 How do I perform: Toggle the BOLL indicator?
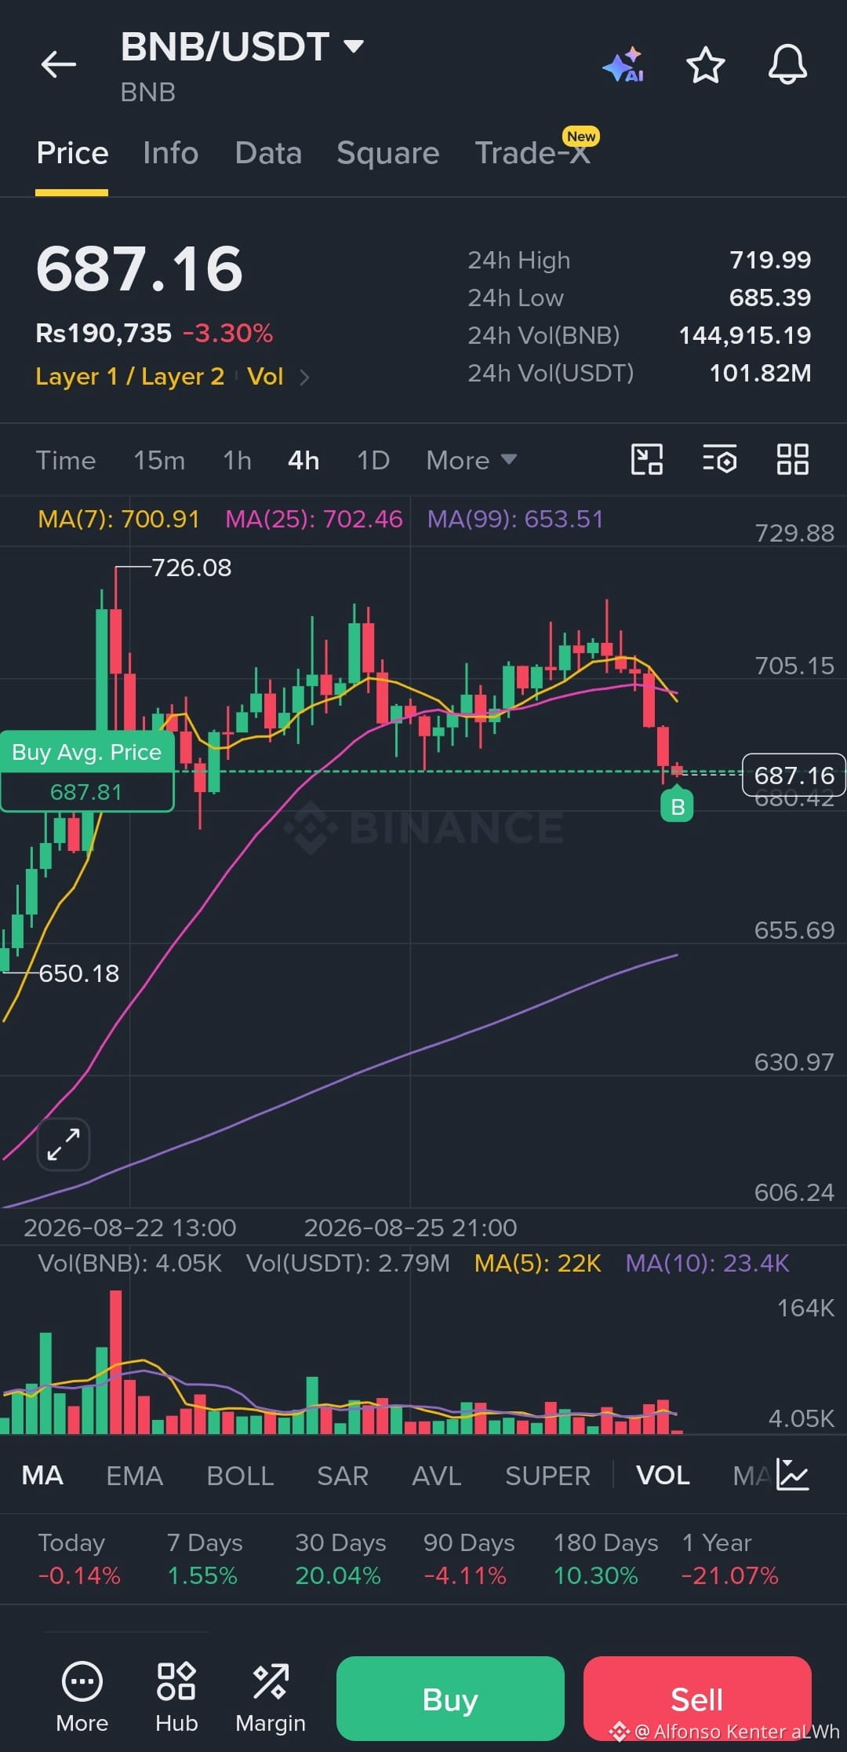pyautogui.click(x=240, y=1476)
